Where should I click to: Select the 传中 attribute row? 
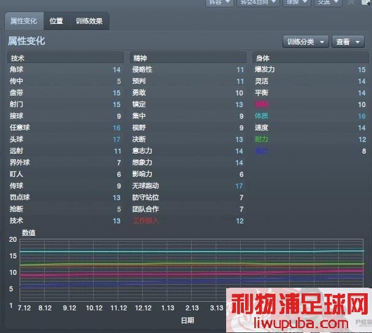click(66, 81)
